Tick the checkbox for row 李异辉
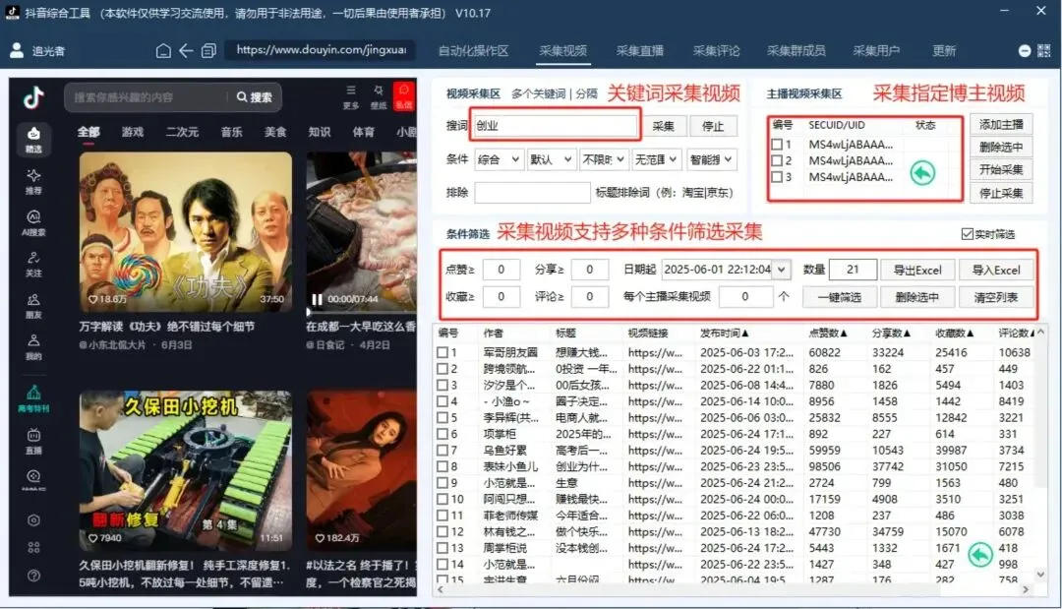Screen dimensions: 1062x609 pyautogui.click(x=442, y=417)
